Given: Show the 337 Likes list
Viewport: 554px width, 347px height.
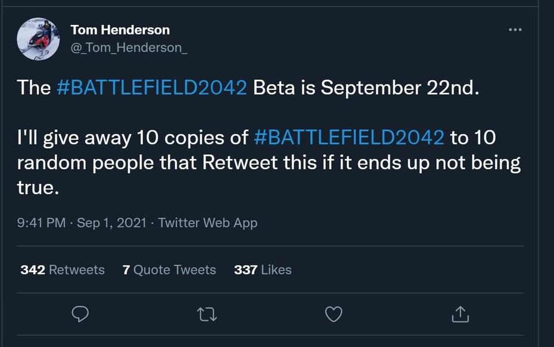Looking at the screenshot, I should (263, 270).
